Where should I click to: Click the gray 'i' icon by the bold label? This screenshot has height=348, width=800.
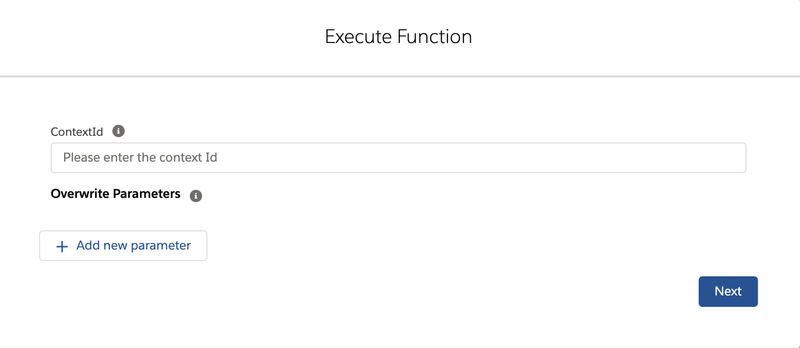coord(196,196)
